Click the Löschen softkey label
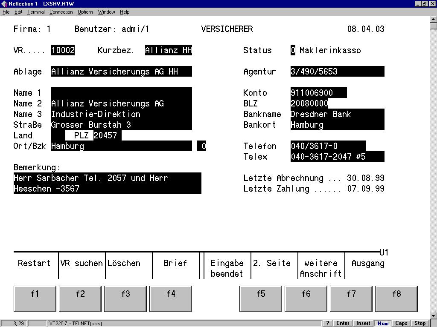Screen dimensions: 437x327 coord(124,263)
